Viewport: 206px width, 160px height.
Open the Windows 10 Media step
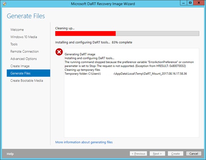tap(23, 37)
